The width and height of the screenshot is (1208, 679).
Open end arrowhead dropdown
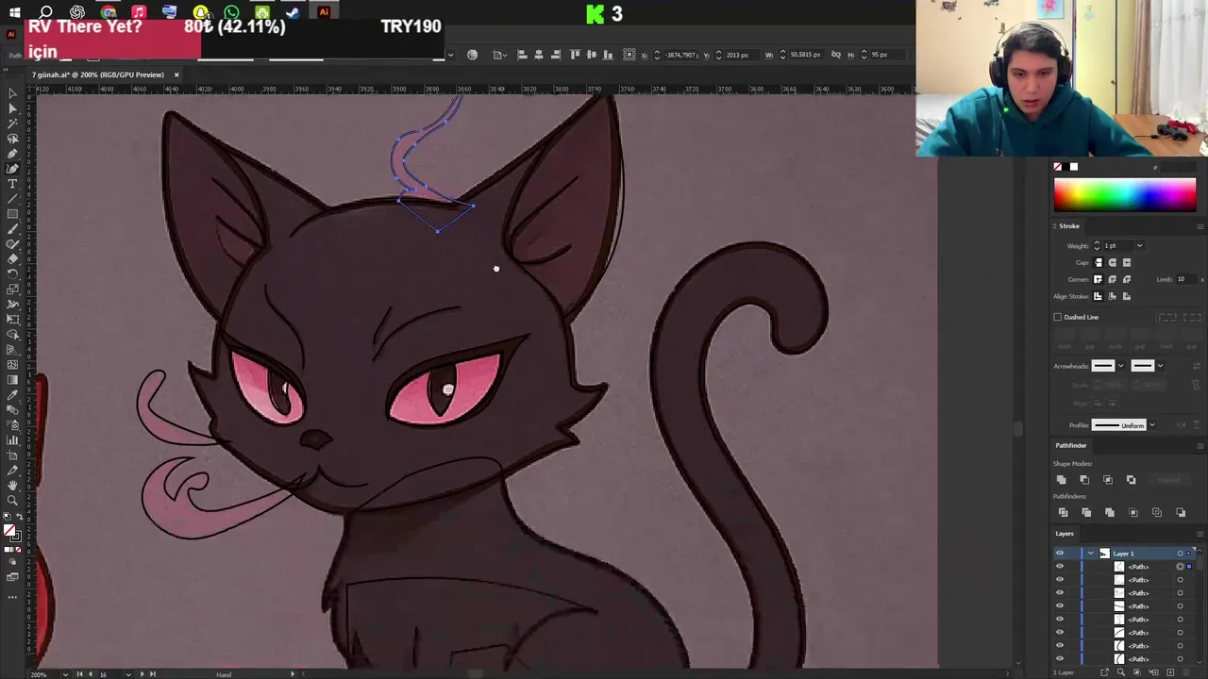[x=1160, y=366]
